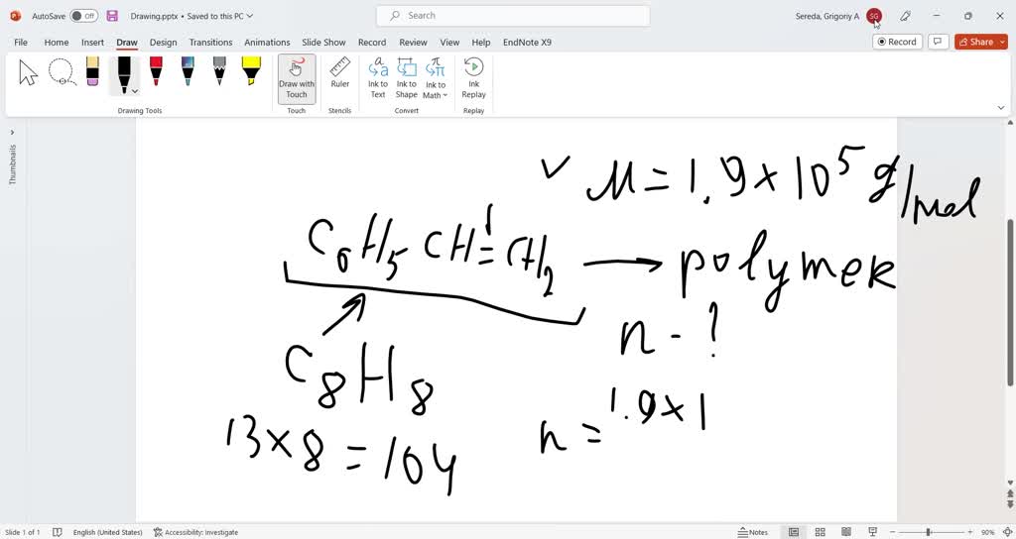Open the Design tab
This screenshot has height=539, width=1016.
coord(164,42)
